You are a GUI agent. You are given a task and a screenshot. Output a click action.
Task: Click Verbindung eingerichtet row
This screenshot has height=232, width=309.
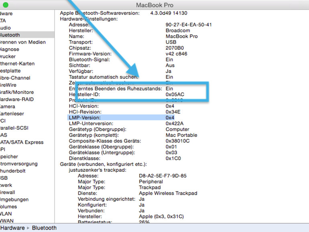[111, 199]
